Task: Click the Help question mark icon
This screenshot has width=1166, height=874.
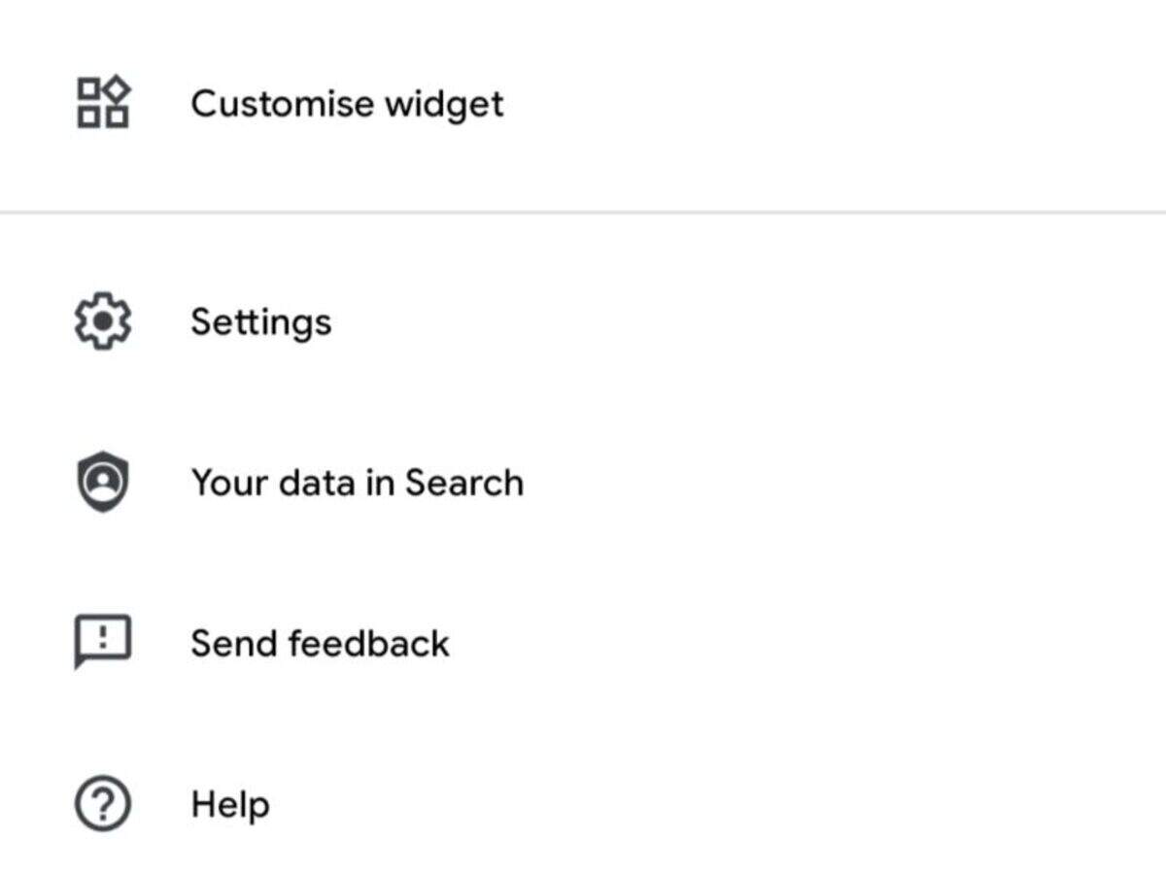Action: 103,804
